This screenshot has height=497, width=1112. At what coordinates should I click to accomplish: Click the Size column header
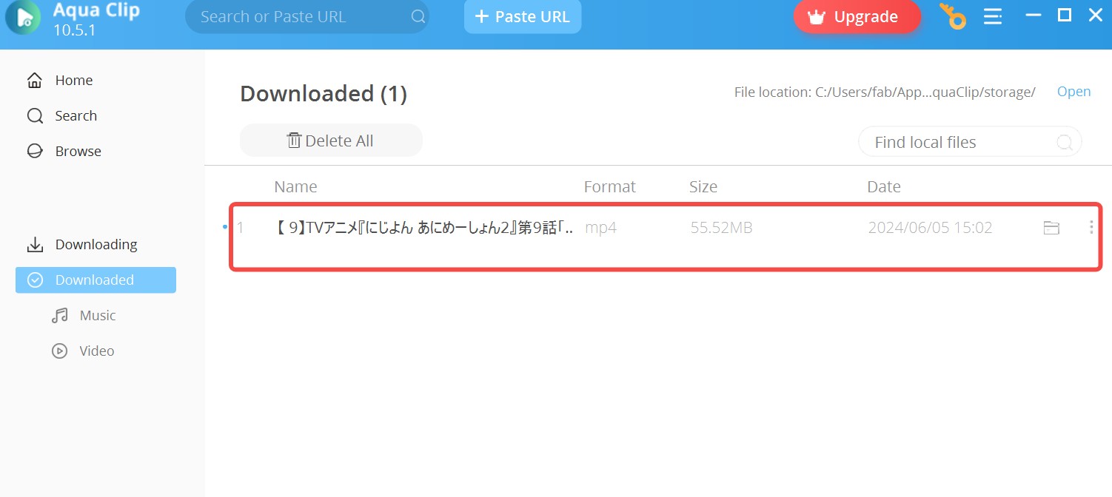click(703, 187)
